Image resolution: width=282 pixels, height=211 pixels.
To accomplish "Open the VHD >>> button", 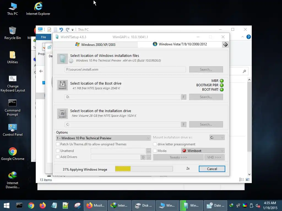I will point(214,157).
